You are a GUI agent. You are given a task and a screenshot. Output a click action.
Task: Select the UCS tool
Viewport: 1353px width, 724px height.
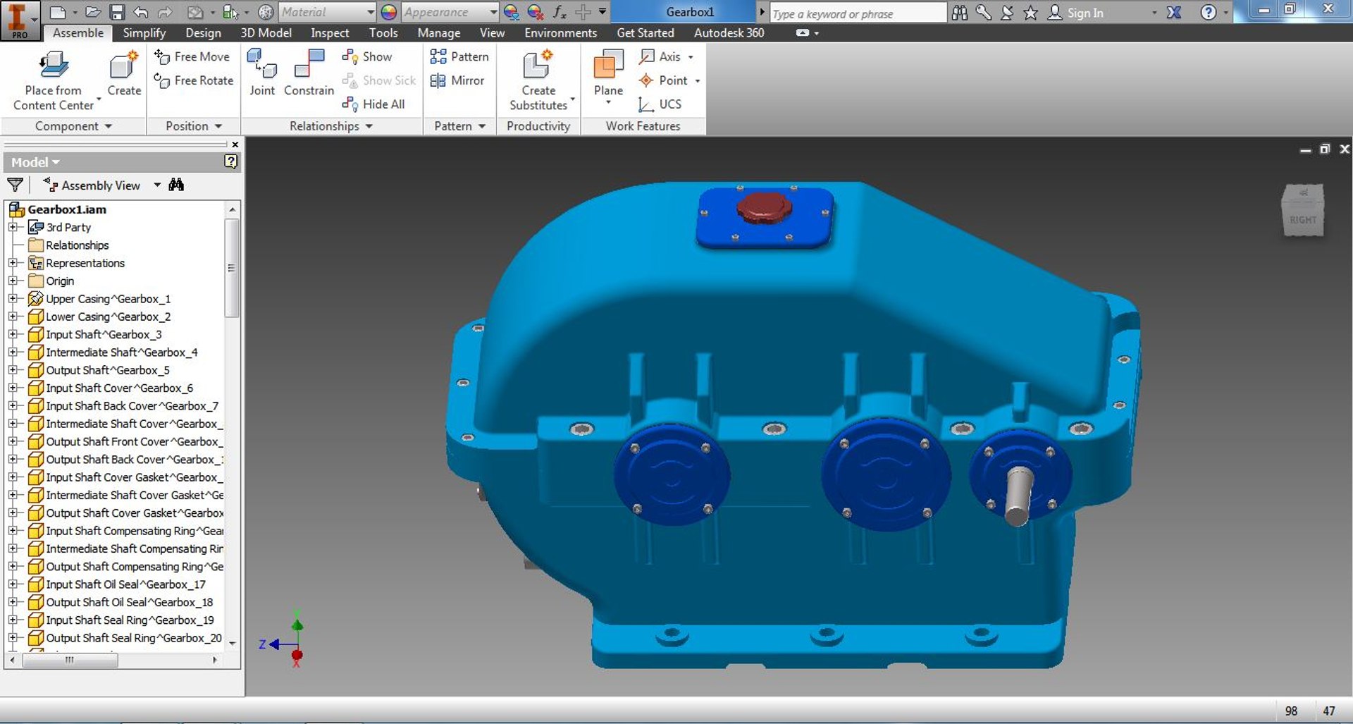click(660, 104)
